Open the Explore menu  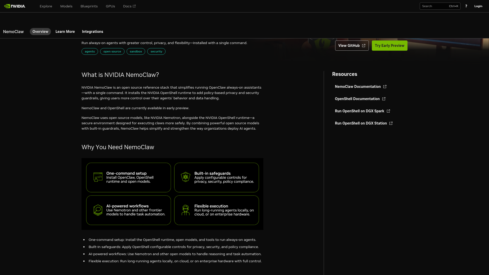click(x=46, y=6)
